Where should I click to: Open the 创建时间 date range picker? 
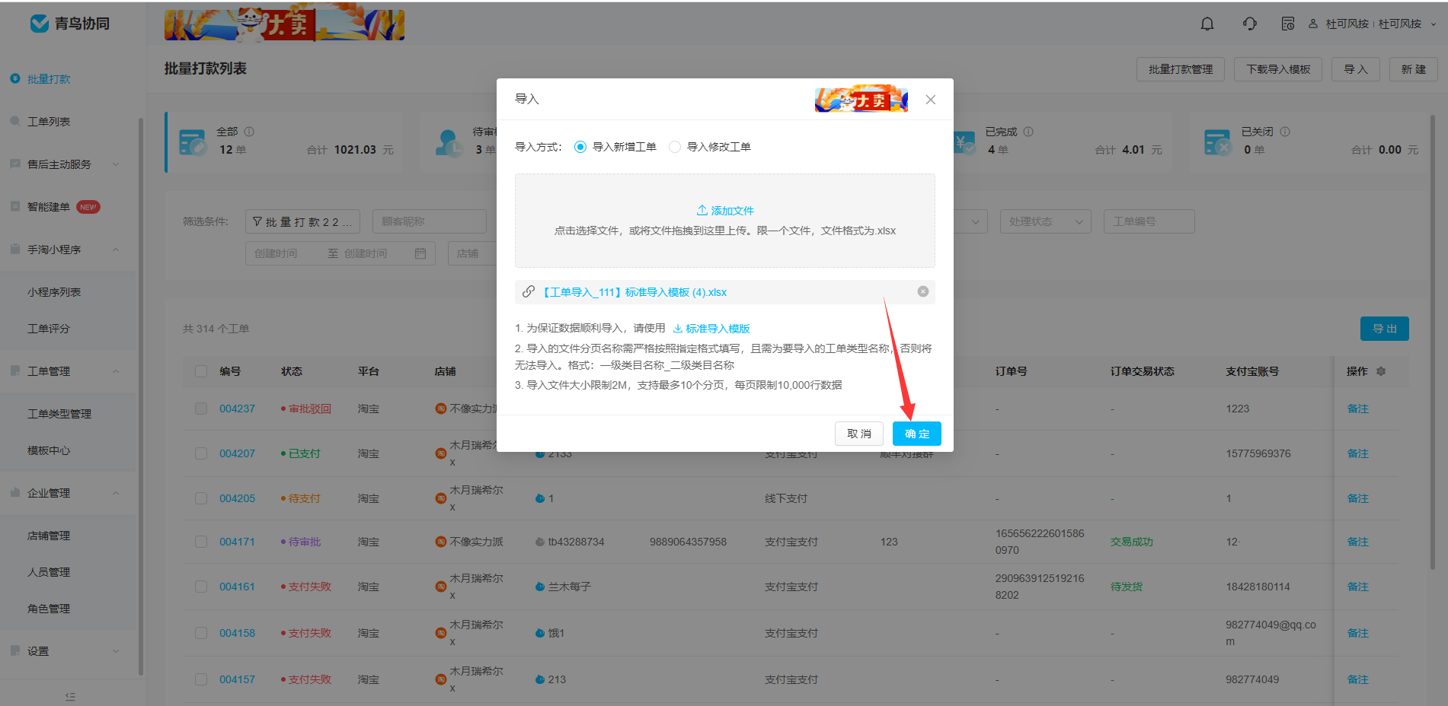340,253
